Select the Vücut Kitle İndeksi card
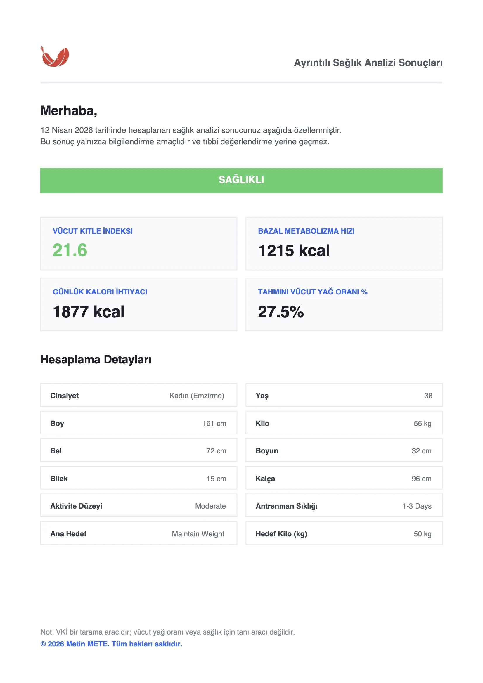This screenshot has width=483, height=683. [x=139, y=243]
